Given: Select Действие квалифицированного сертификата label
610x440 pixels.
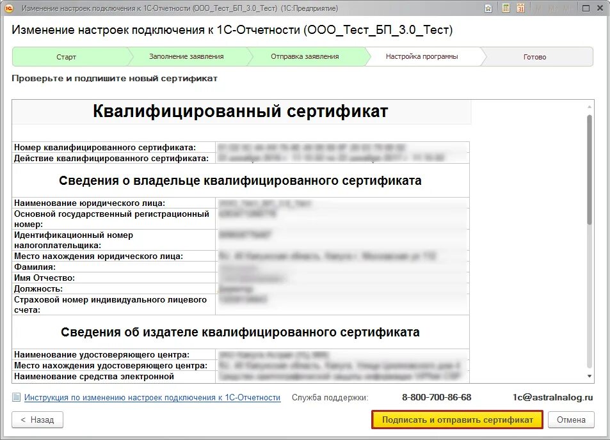Looking at the screenshot, I should (111, 158).
